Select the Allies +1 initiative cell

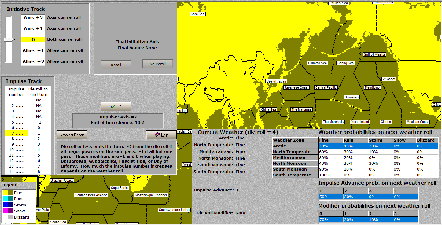(x=33, y=50)
